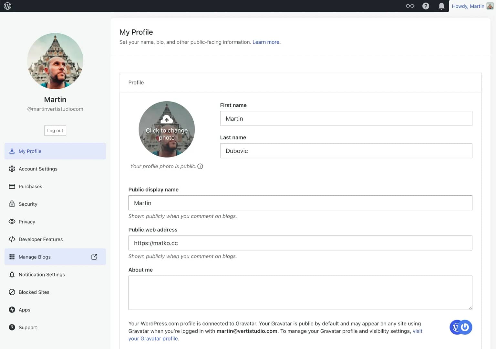
Task: Click the Support question mark icon
Action: coord(12,327)
